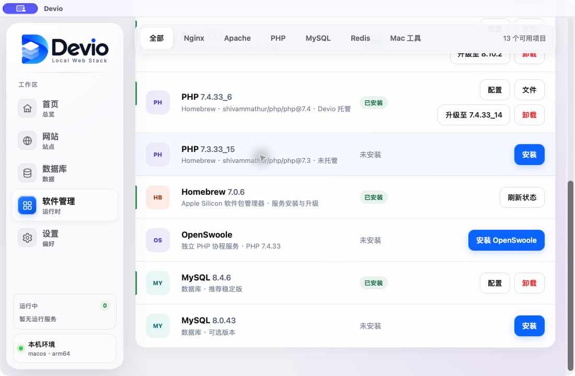Open 网站 sites section in sidebar
Image resolution: width=575 pixels, height=376 pixels.
tap(65, 140)
